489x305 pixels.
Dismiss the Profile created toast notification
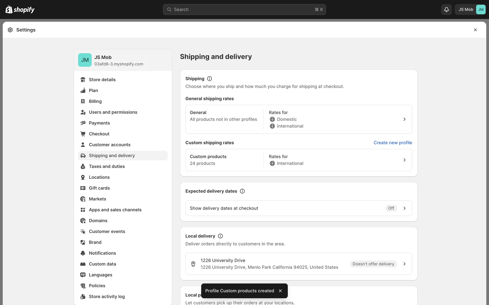click(280, 291)
